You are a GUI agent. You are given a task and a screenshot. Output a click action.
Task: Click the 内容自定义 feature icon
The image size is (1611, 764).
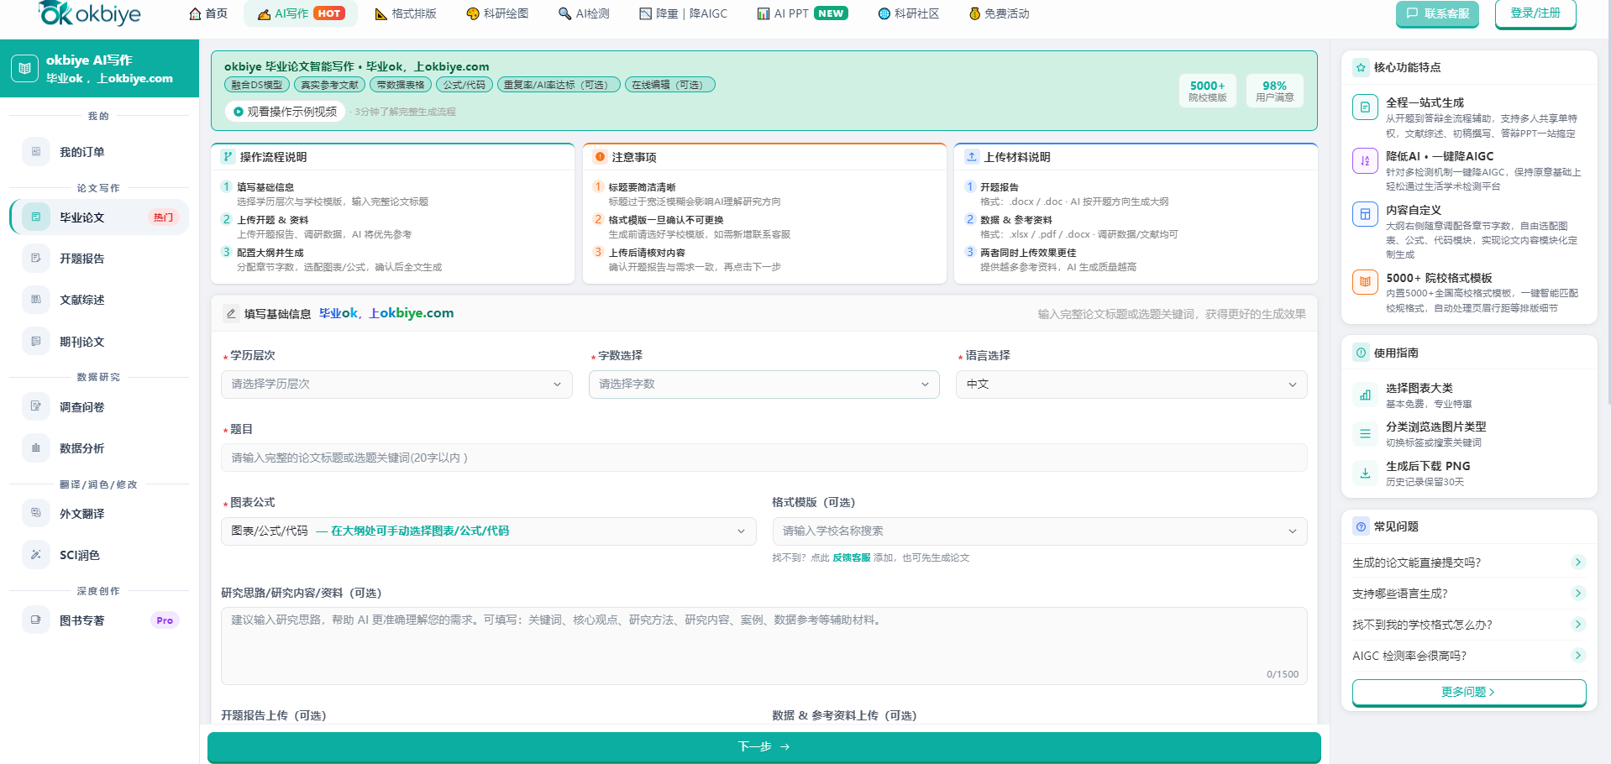pyautogui.click(x=1365, y=214)
